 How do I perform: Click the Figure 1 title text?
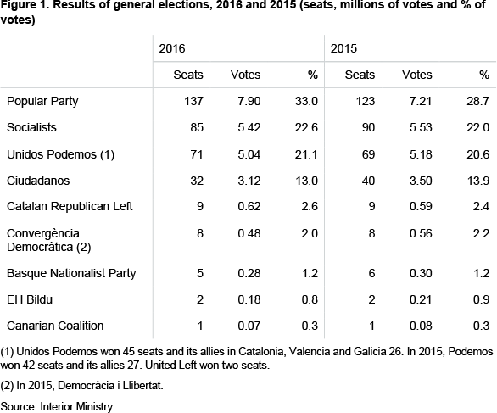tap(243, 12)
